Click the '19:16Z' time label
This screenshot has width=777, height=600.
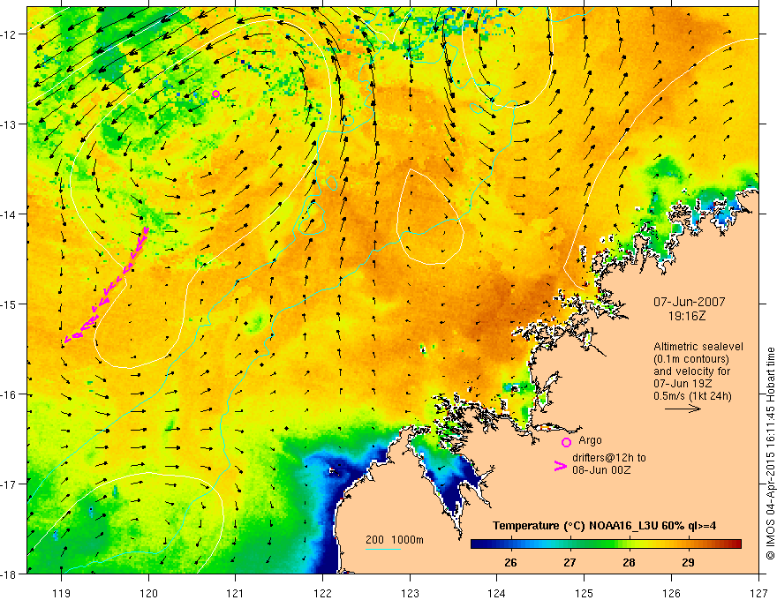coord(687,316)
